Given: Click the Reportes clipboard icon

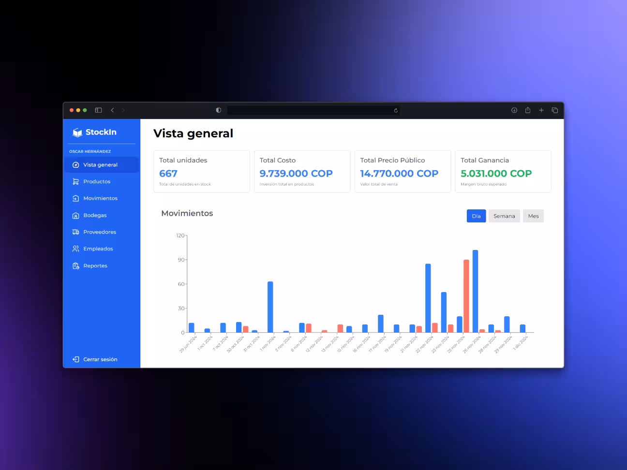Looking at the screenshot, I should pos(75,266).
